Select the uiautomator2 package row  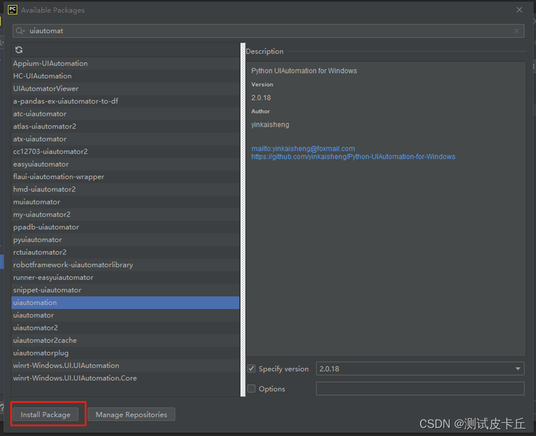[125, 328]
